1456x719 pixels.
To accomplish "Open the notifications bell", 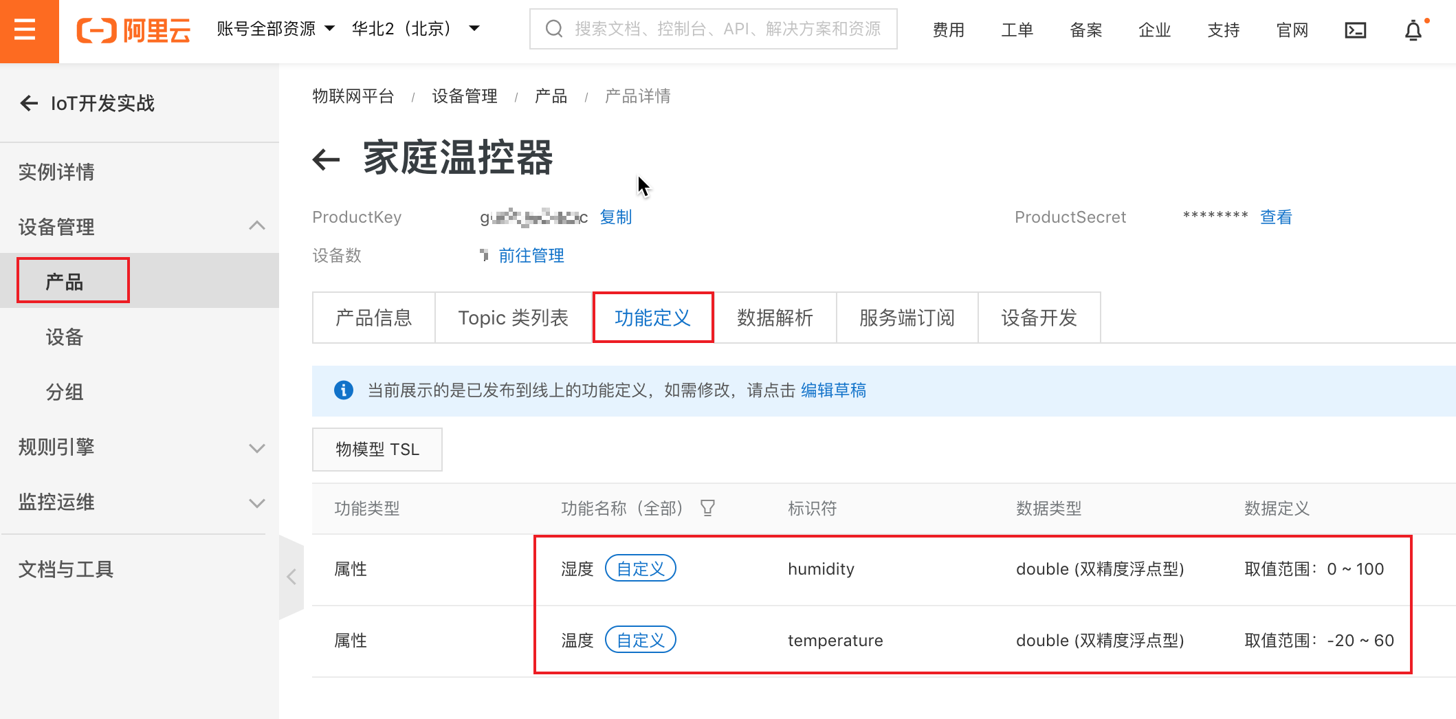I will click(1413, 30).
